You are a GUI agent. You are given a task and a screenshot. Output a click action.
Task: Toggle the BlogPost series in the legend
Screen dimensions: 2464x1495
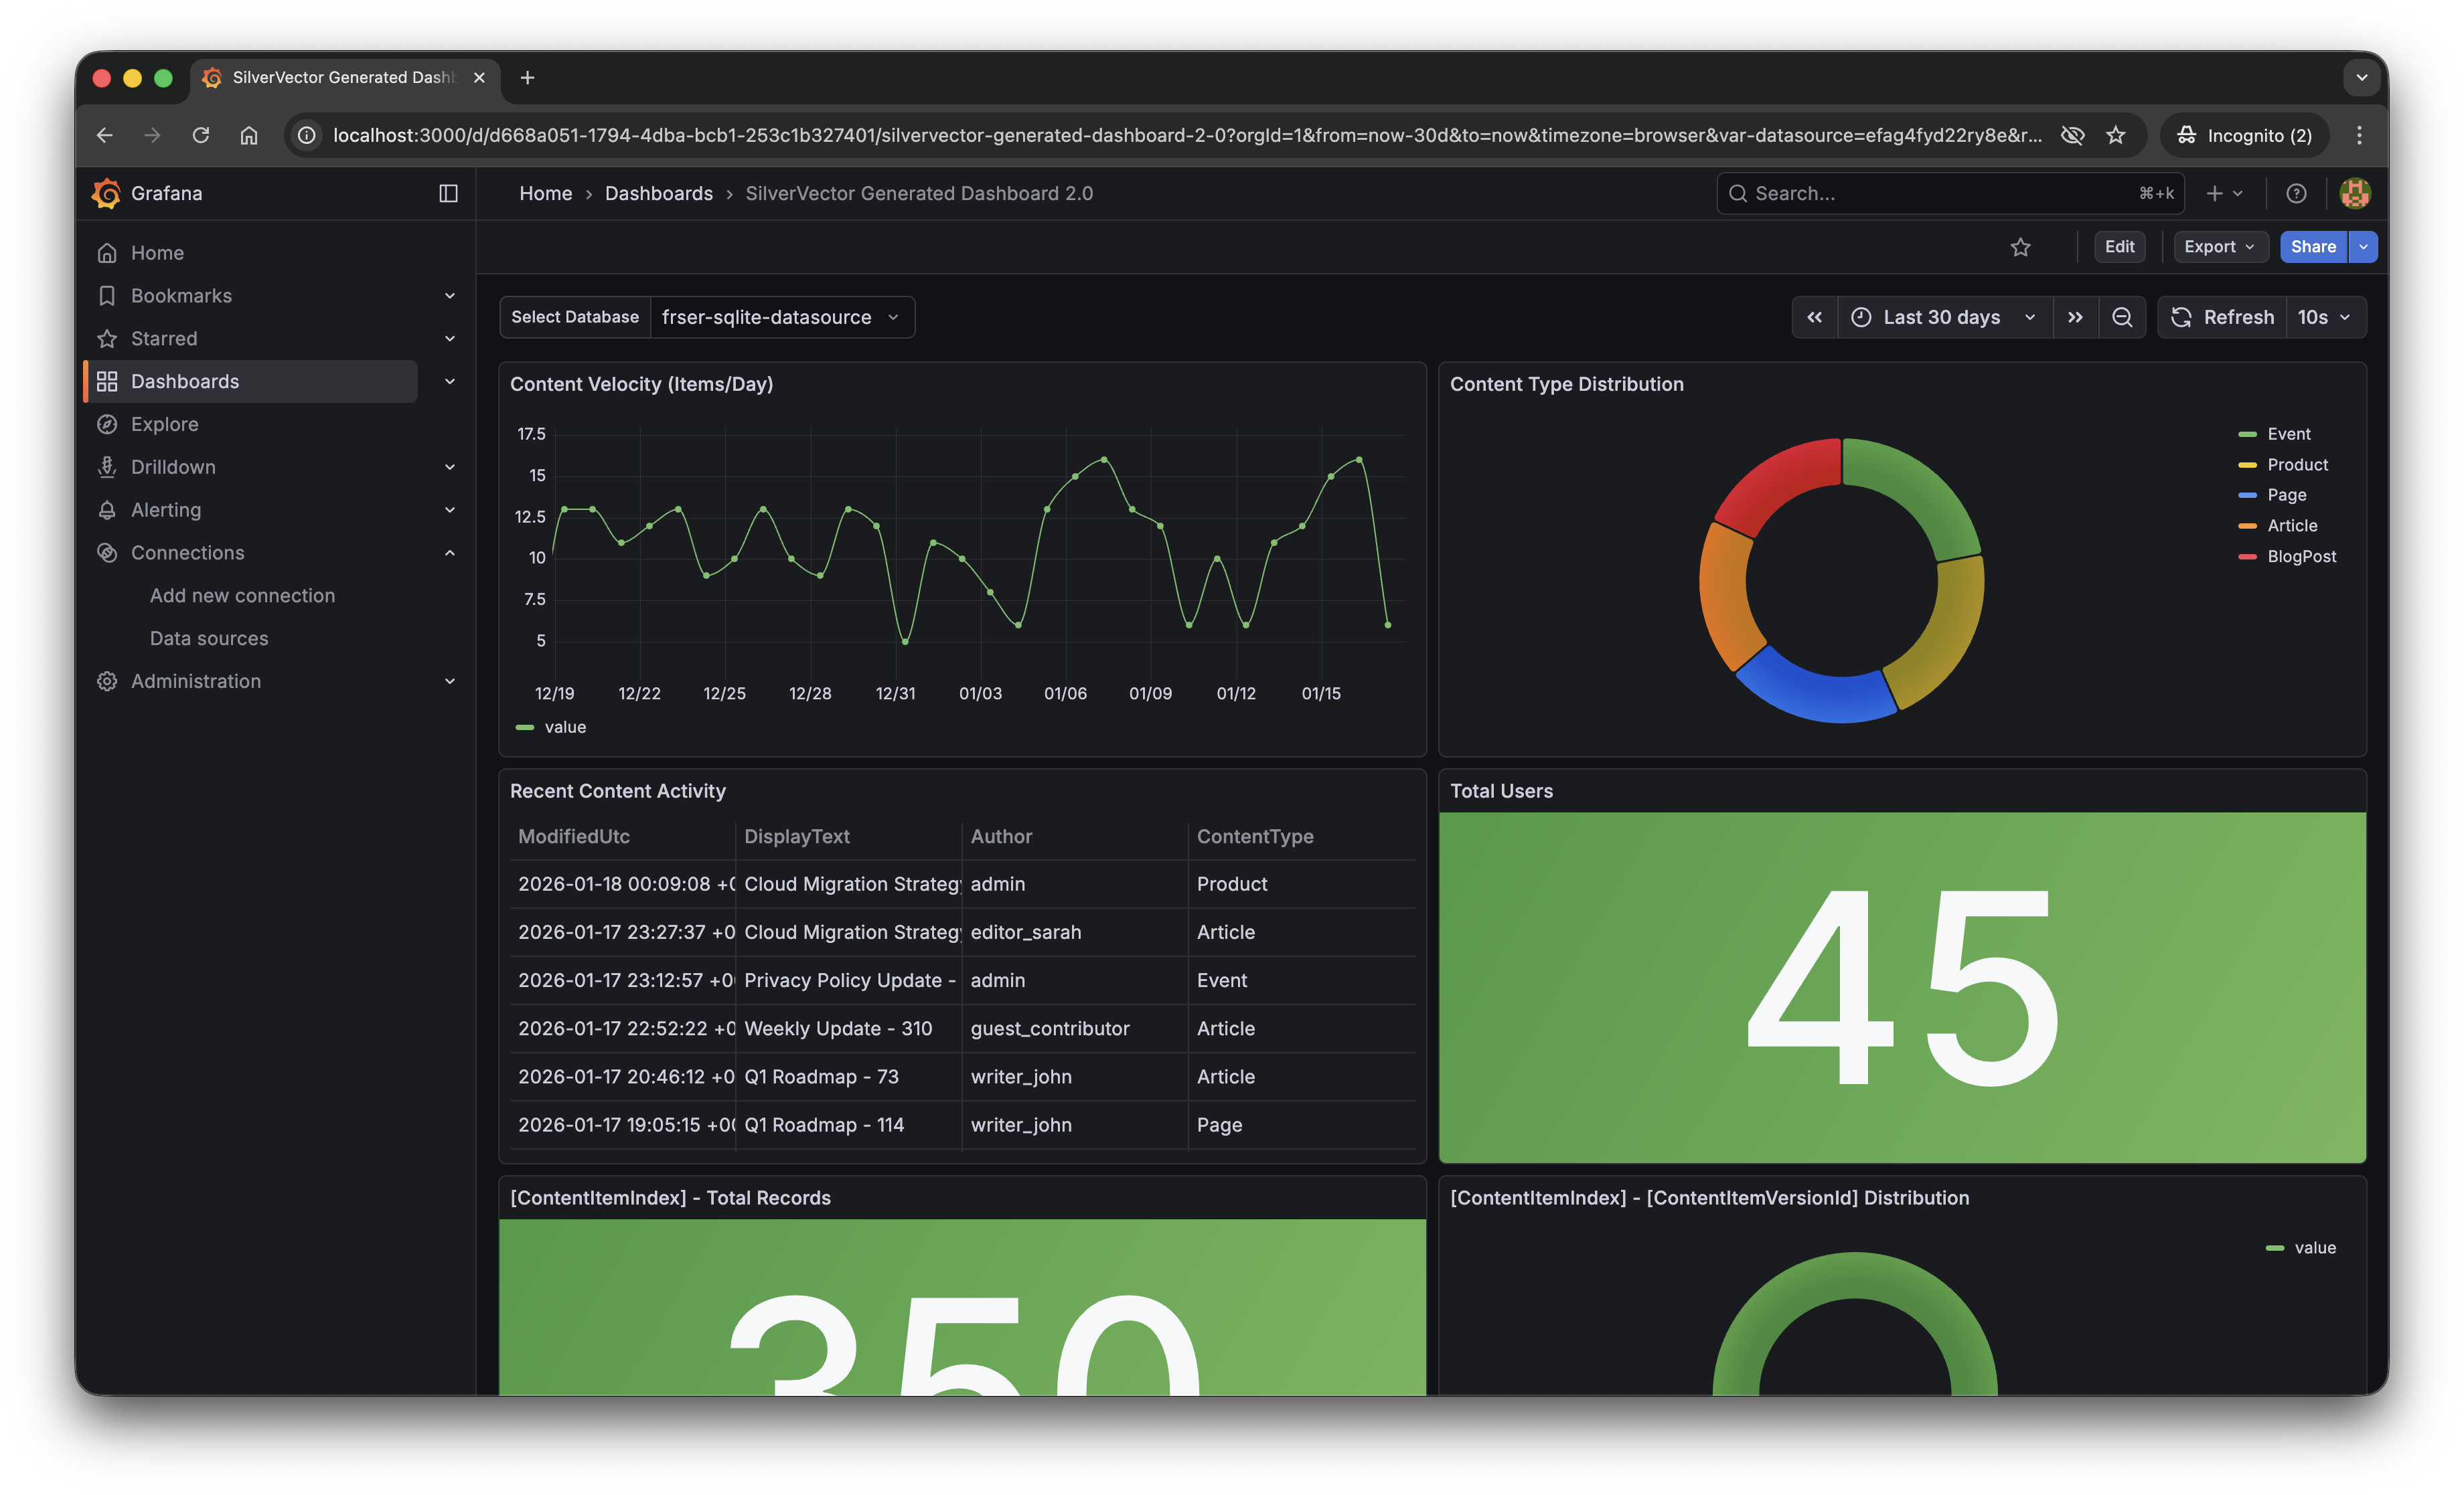tap(2301, 555)
